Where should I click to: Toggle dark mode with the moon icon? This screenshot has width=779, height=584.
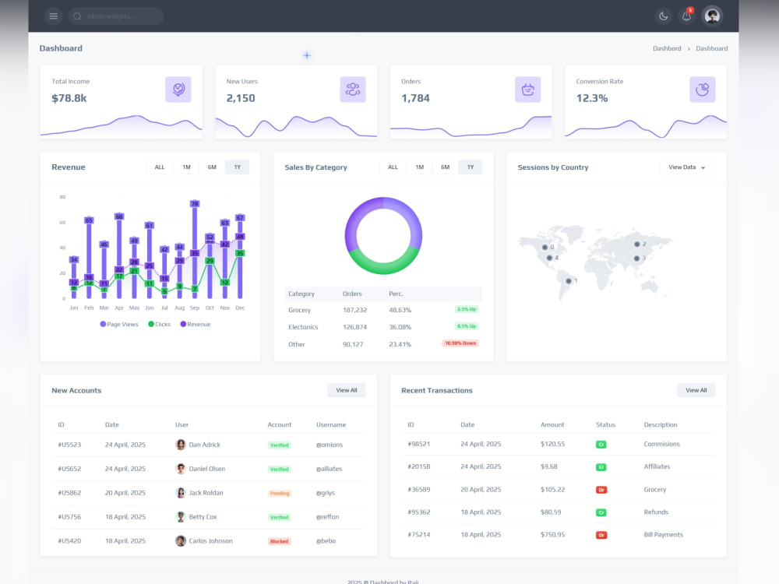[663, 16]
